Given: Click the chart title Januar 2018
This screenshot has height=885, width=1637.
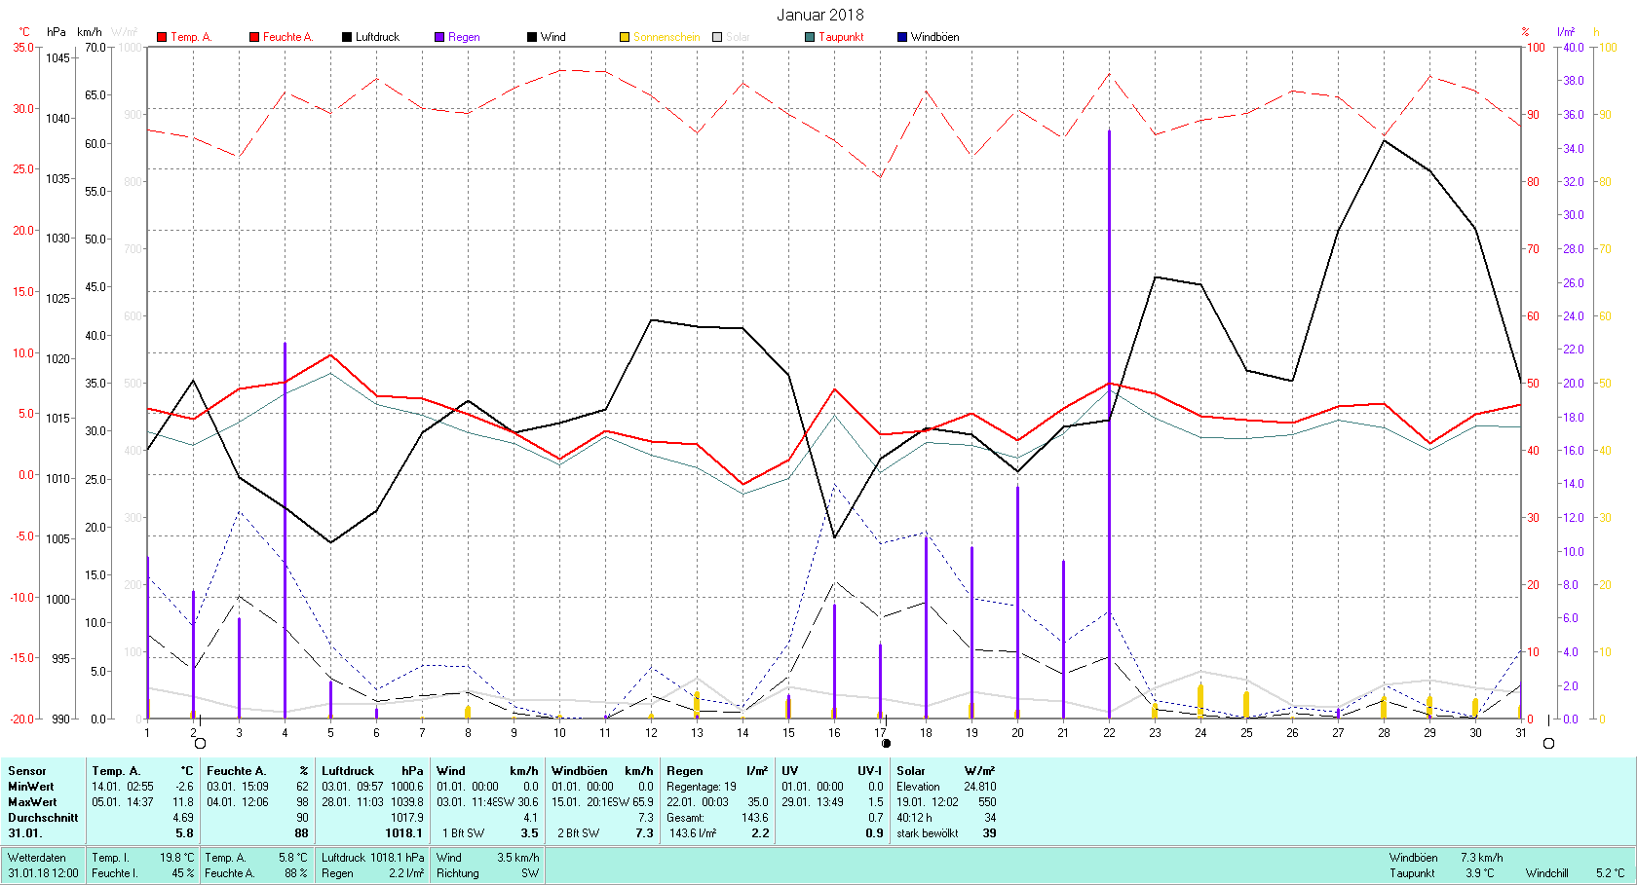Looking at the screenshot, I should (819, 15).
